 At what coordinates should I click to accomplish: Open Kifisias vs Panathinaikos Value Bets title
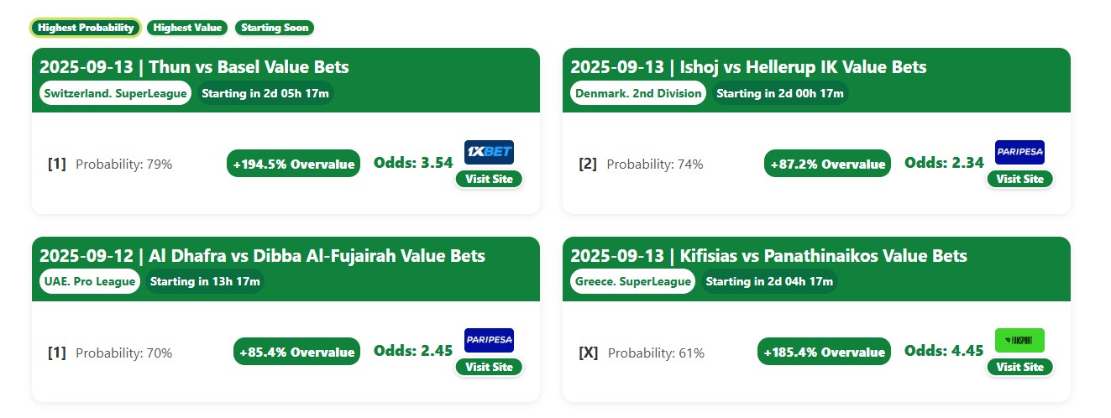pos(768,256)
